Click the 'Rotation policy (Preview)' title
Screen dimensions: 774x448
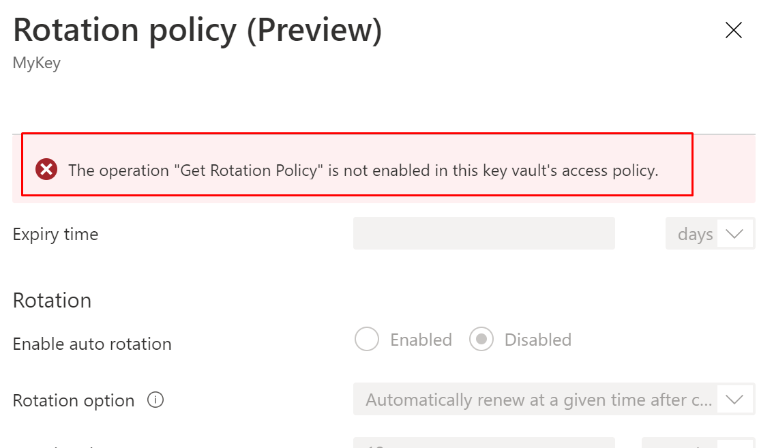197,30
